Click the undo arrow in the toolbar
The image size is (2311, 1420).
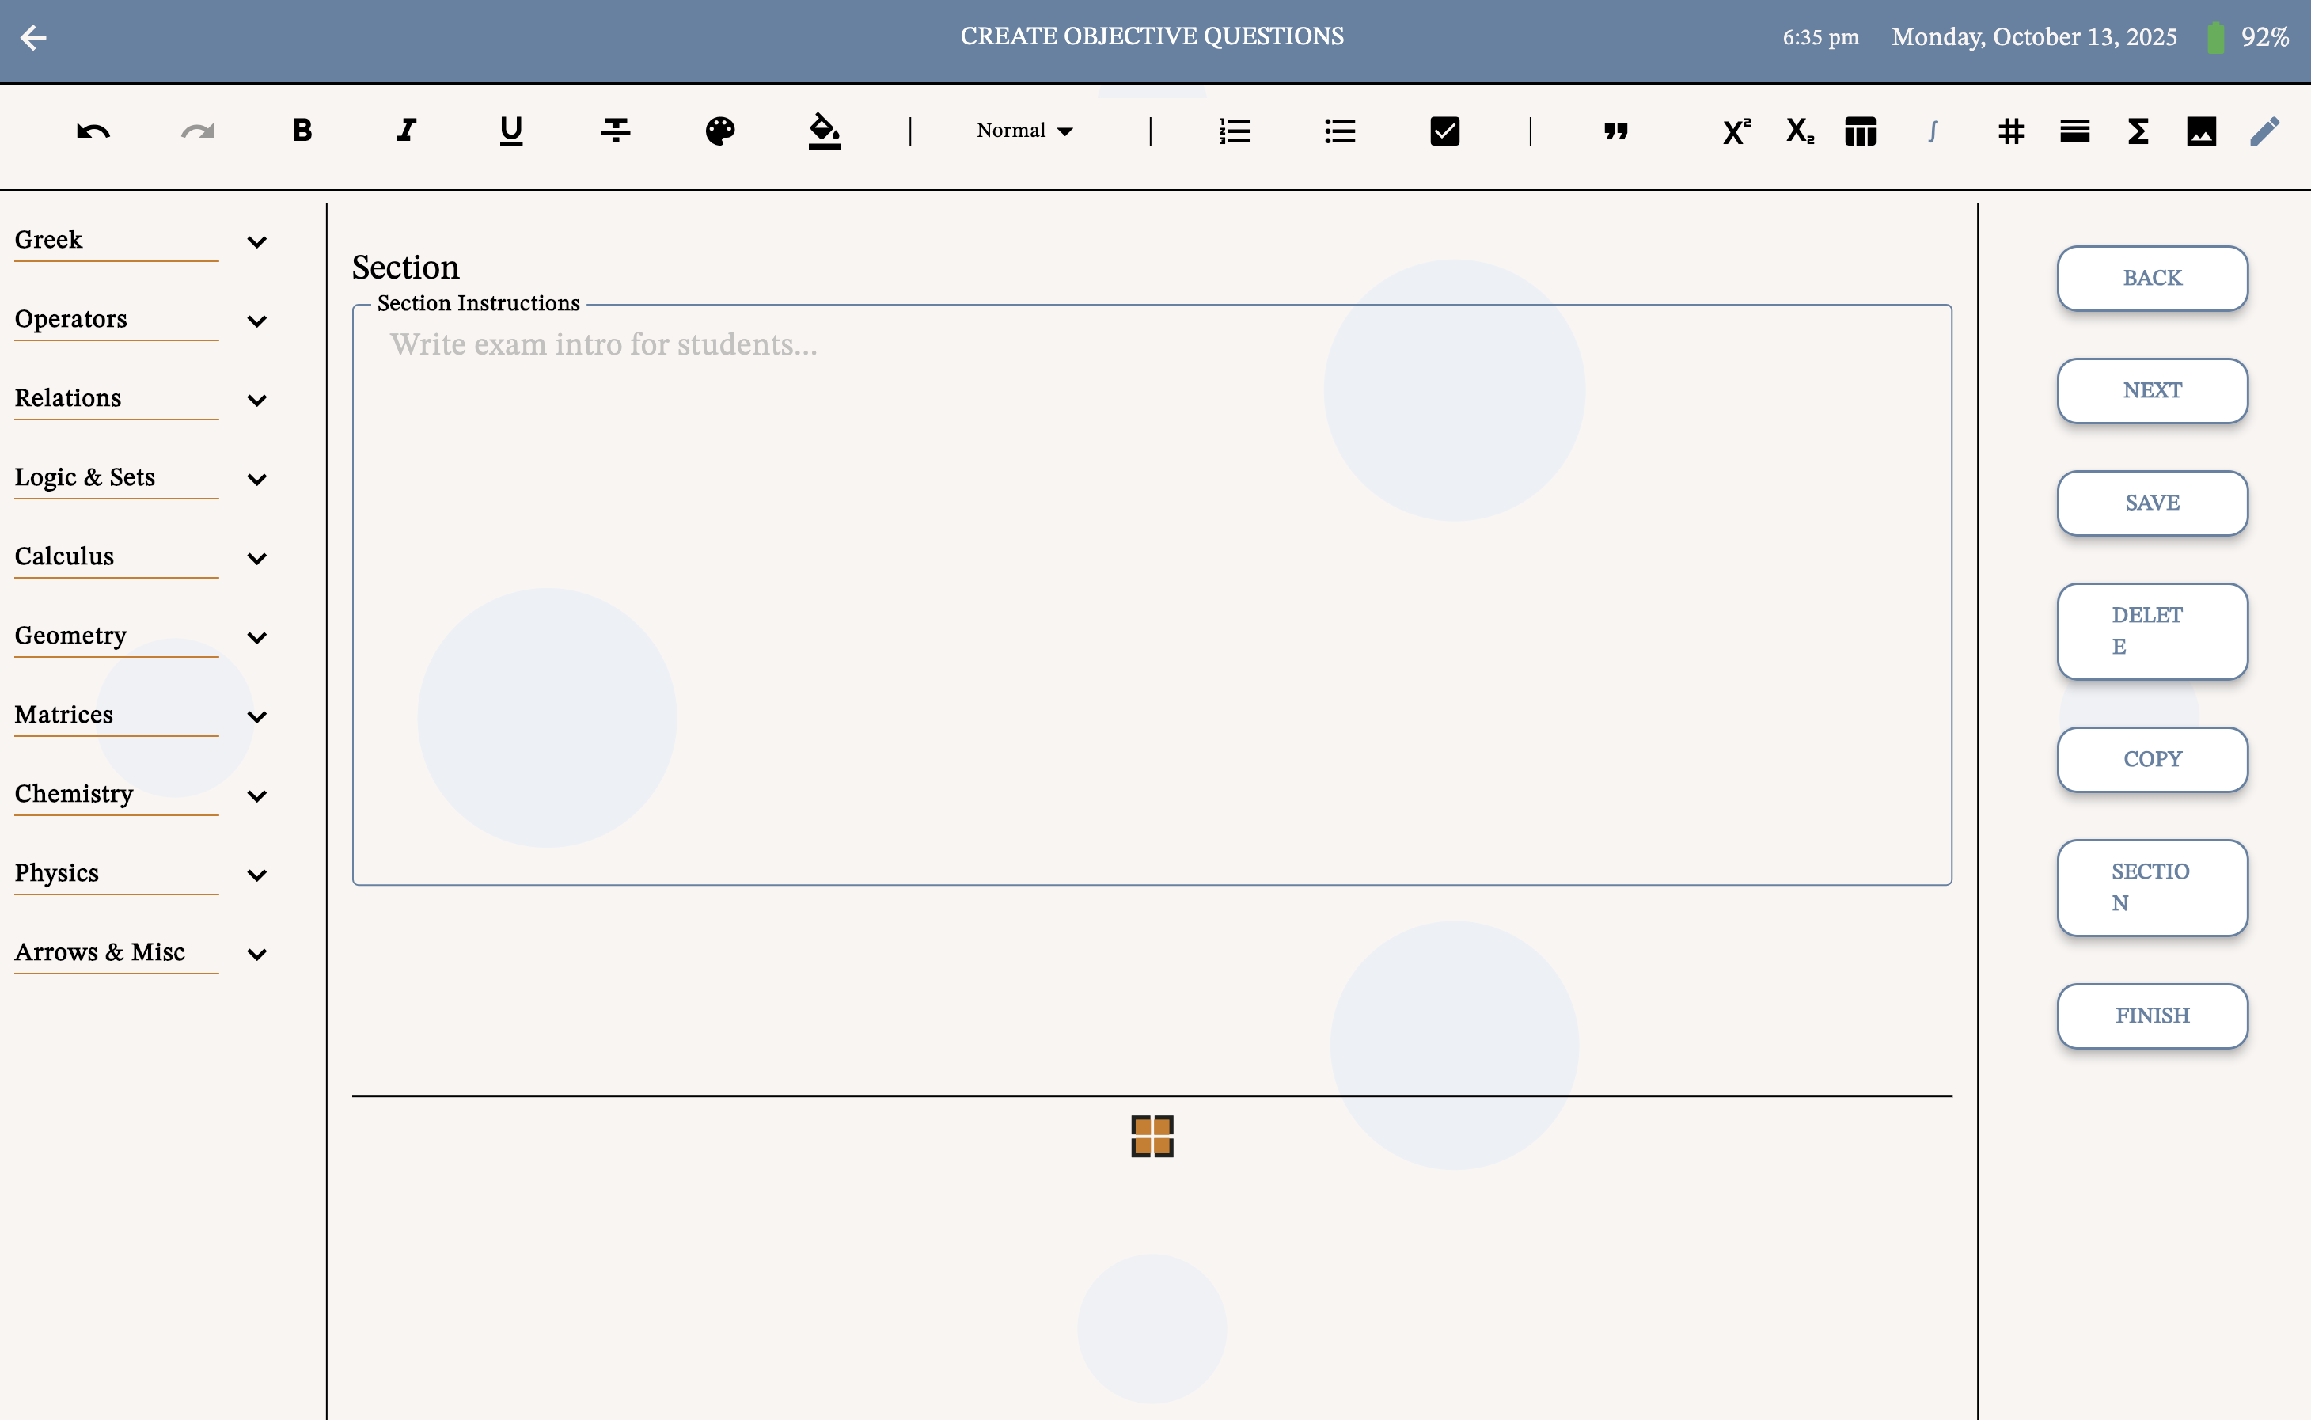click(91, 131)
